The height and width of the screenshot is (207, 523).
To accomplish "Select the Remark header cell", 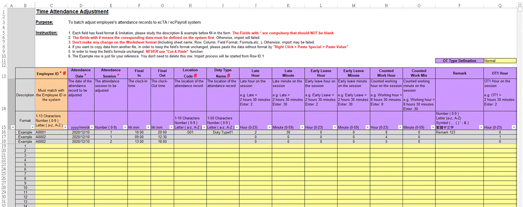I will 459,73.
